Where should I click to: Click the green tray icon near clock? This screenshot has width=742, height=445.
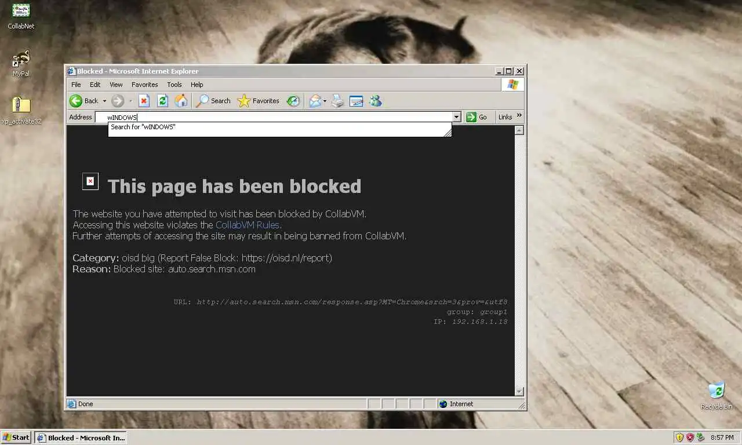[700, 437]
